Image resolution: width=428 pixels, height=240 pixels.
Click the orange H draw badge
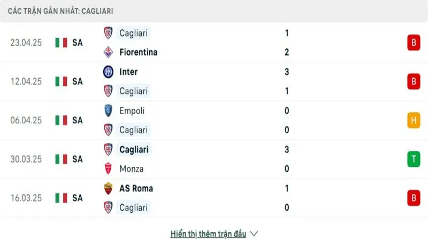point(413,121)
